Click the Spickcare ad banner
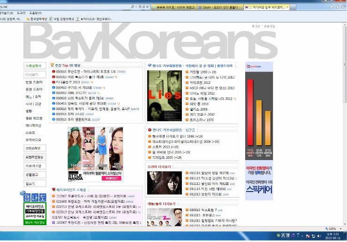The width and height of the screenshot is (347, 242). [259, 131]
